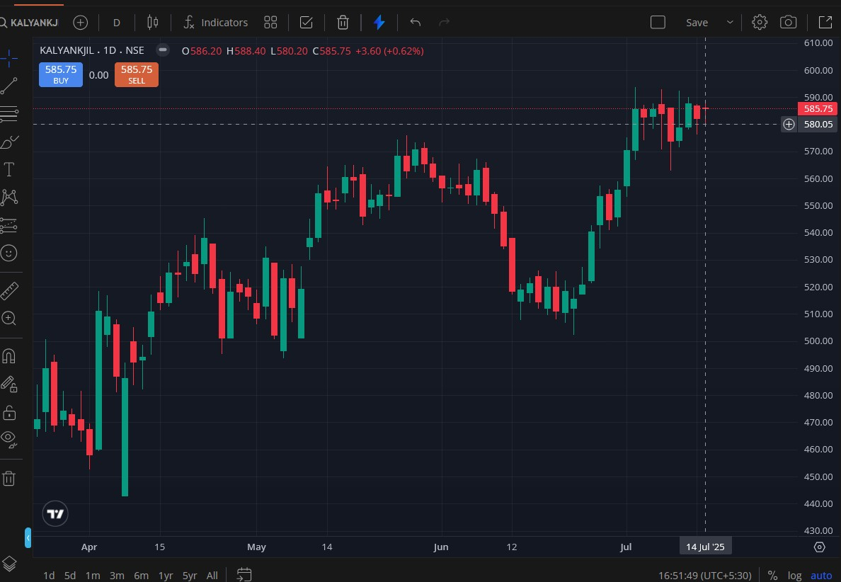Open timezone menu at 16:51:49 (UTC+5:30)
The image size is (841, 582).
point(705,576)
